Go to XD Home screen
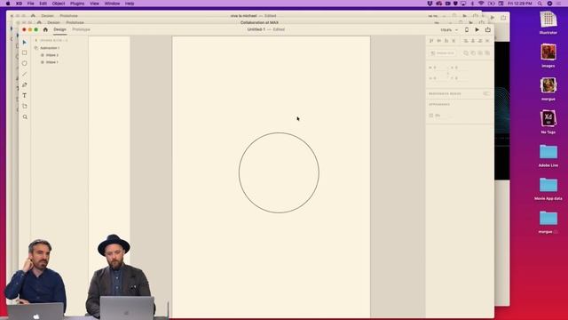This screenshot has width=568, height=320. (45, 29)
